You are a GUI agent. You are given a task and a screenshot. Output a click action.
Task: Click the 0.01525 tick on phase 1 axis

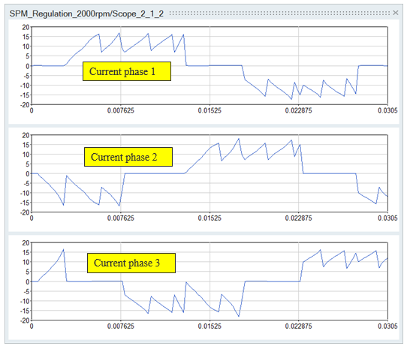(x=210, y=111)
